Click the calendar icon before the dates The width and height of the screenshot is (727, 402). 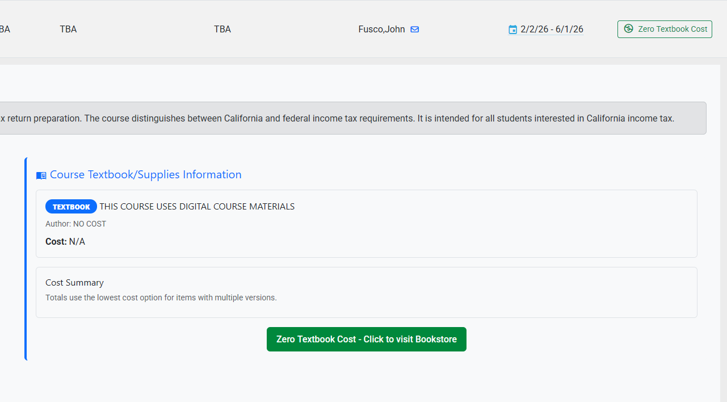pyautogui.click(x=513, y=30)
